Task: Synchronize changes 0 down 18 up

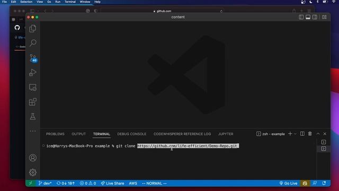Action: click(66, 183)
